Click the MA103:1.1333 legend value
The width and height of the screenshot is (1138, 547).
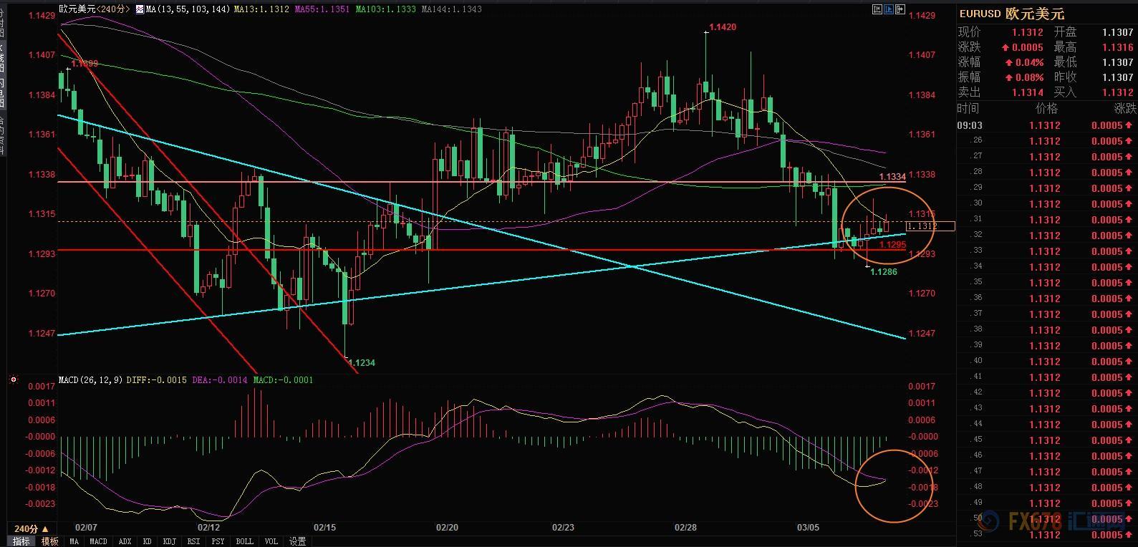pos(385,9)
